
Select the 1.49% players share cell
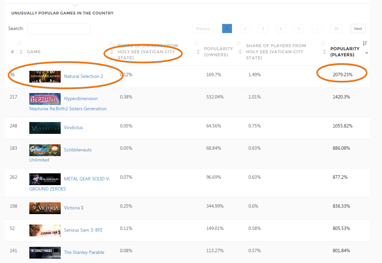(255, 75)
